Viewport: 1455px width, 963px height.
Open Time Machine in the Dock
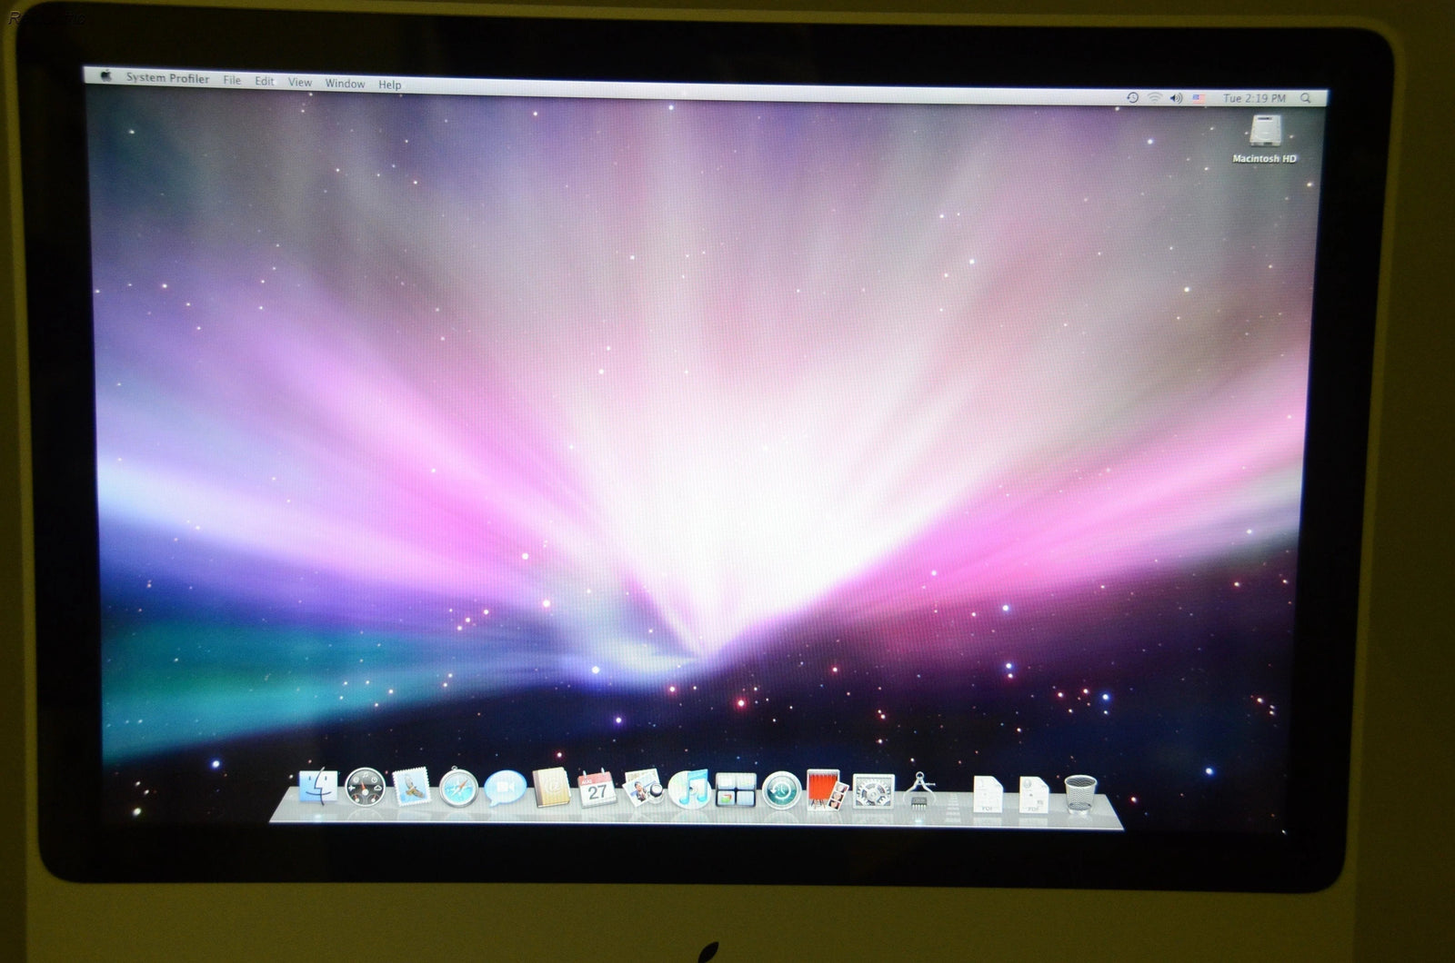click(781, 789)
